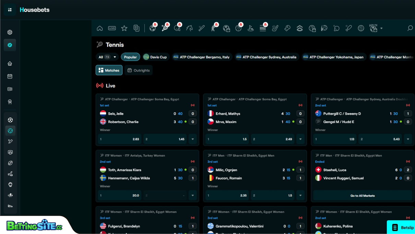Open the Soccer section from sports toolbar
The width and height of the screenshot is (415, 234).
(x=153, y=28)
